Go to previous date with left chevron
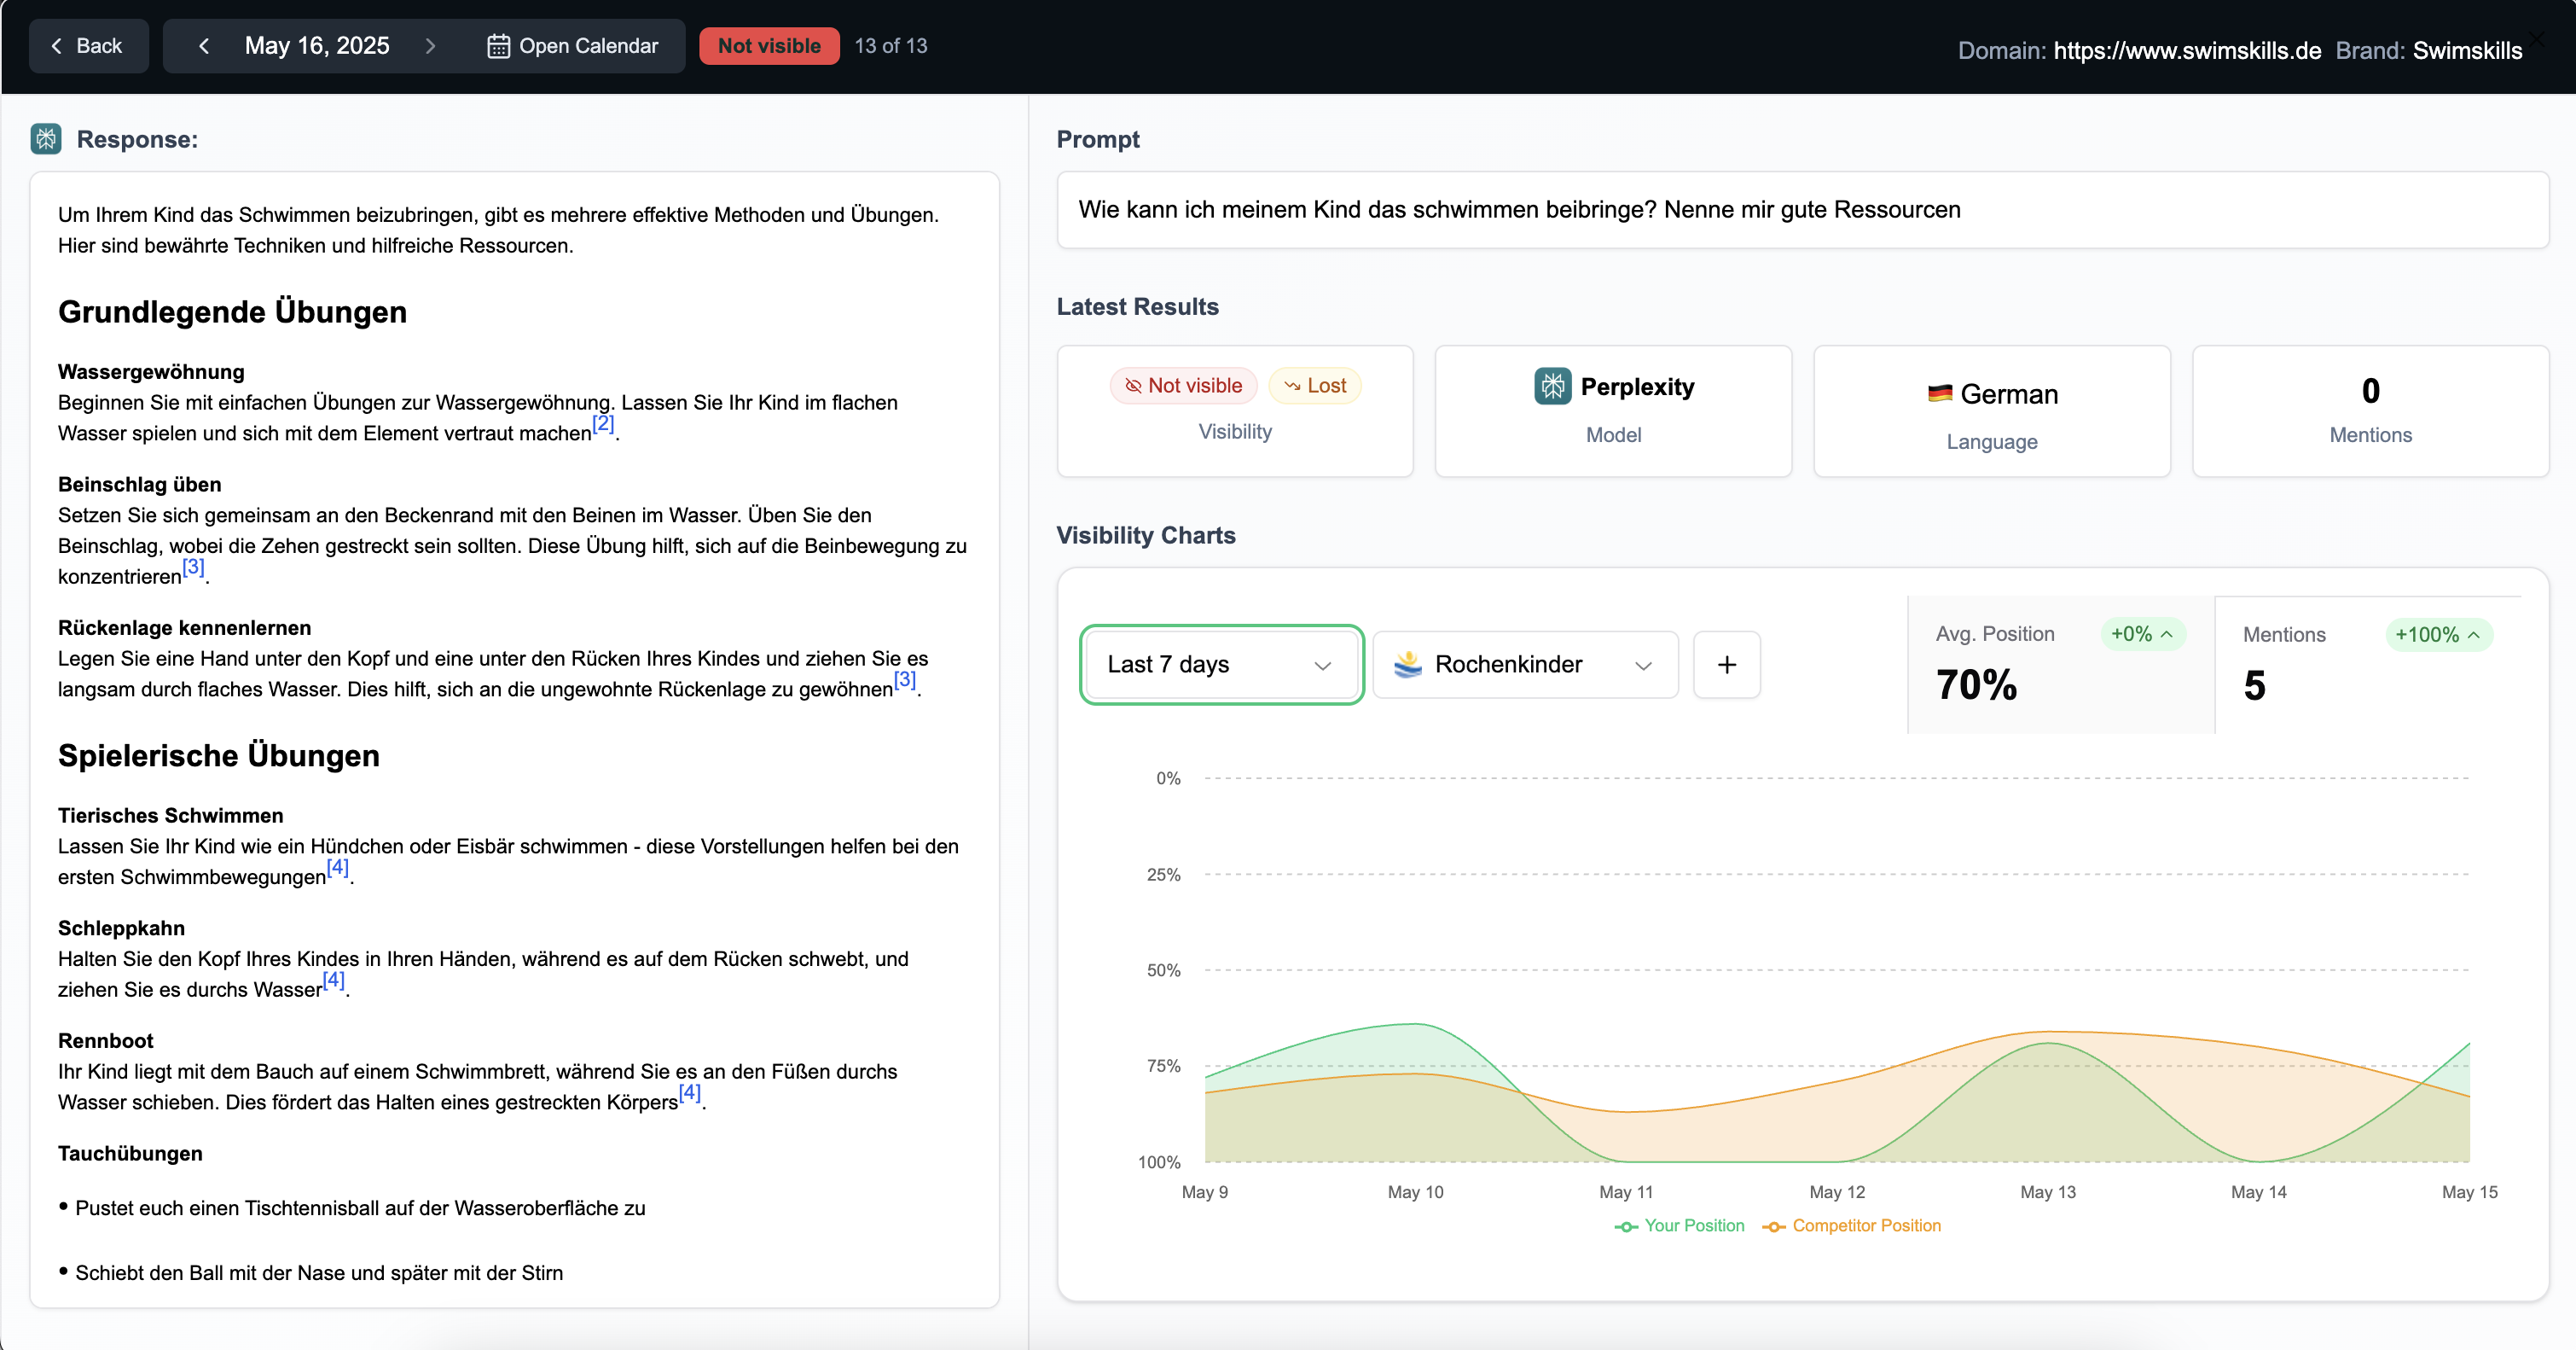This screenshot has width=2576, height=1350. pos(204,46)
